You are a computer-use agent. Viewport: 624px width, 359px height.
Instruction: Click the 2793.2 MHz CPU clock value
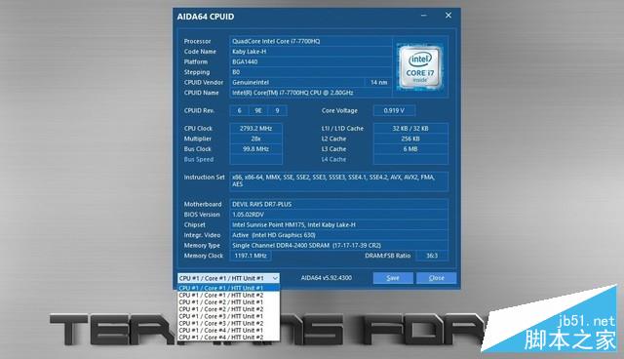(255, 129)
